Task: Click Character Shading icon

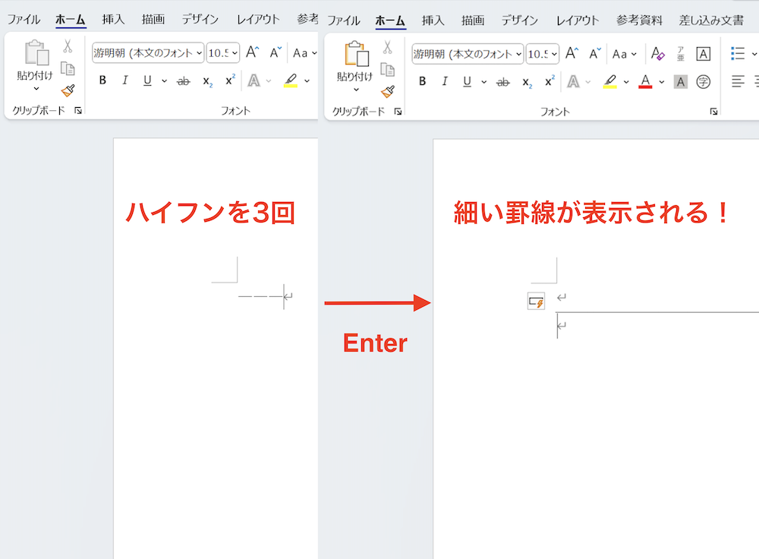Action: 681,82
